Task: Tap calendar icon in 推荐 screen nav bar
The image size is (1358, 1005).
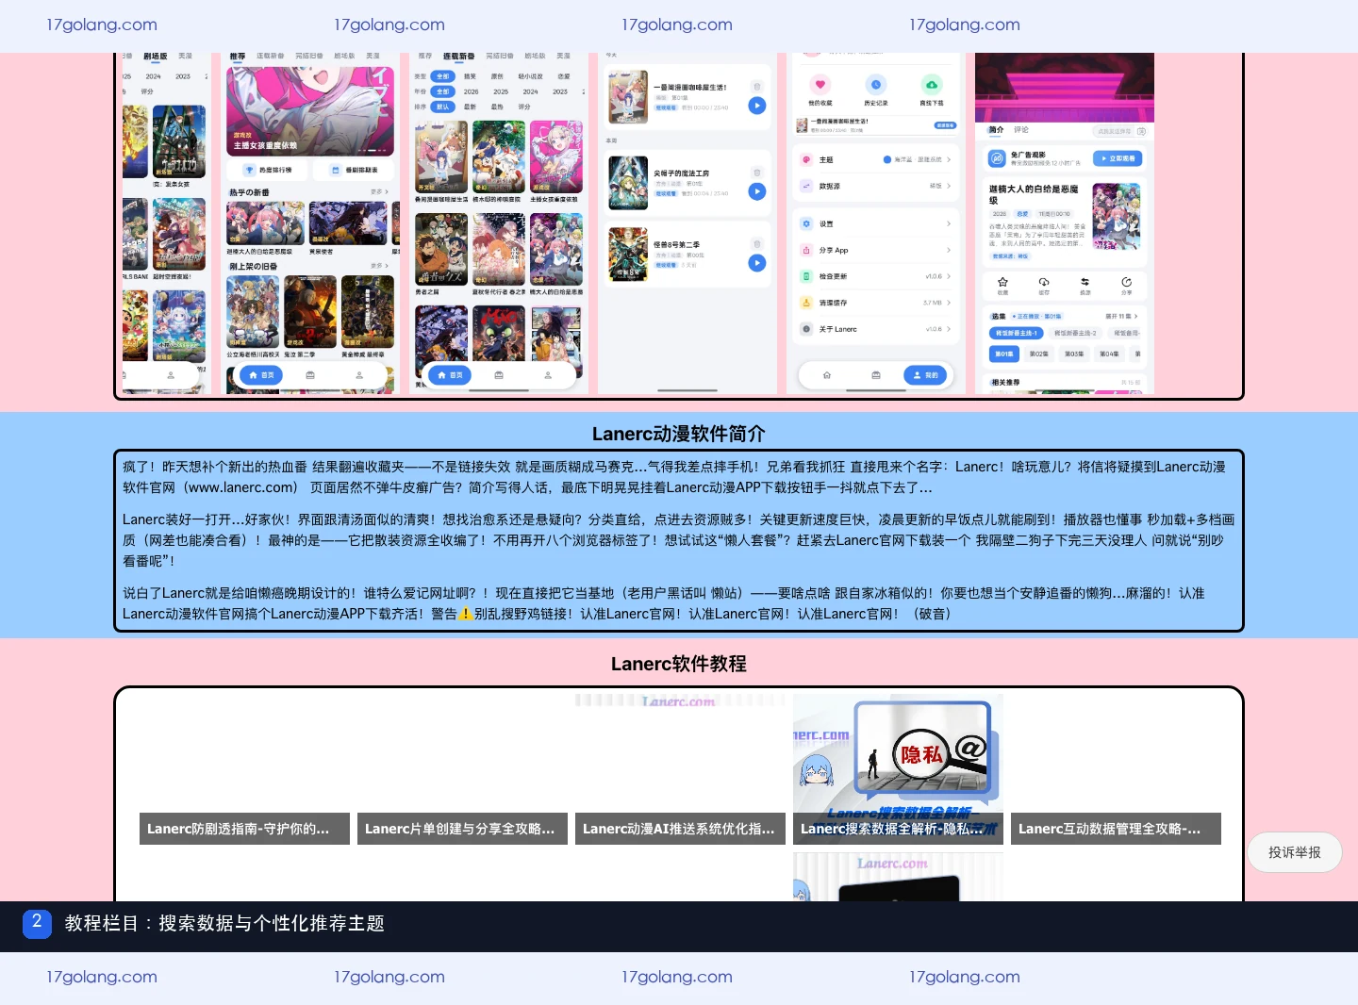Action: (310, 375)
